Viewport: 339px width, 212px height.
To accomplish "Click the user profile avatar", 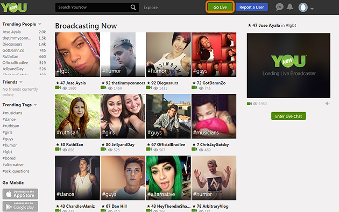I will point(303,8).
